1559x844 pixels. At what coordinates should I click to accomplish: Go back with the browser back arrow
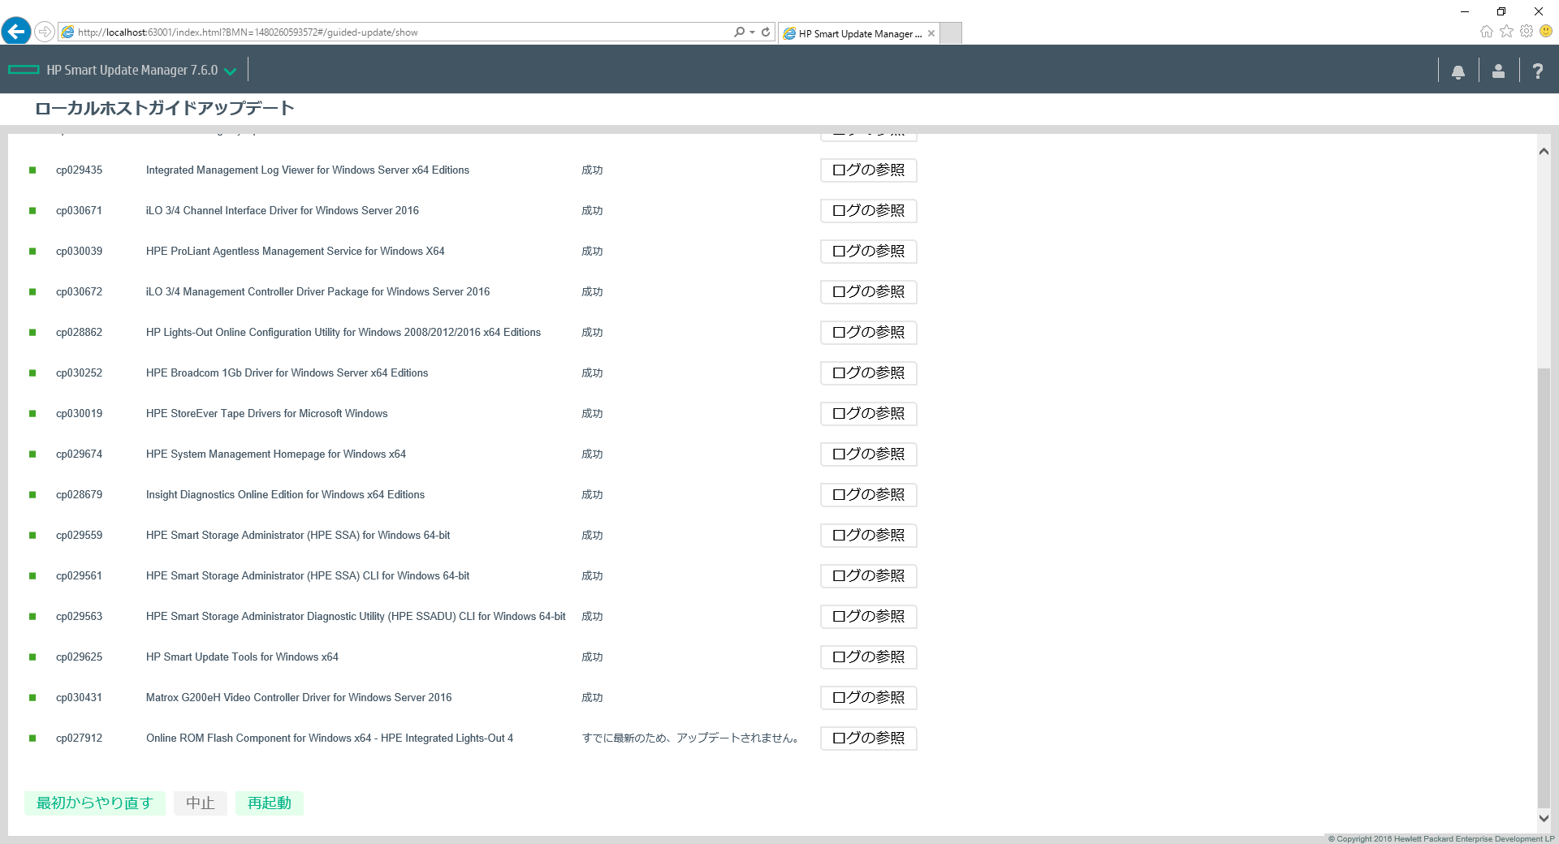click(15, 32)
